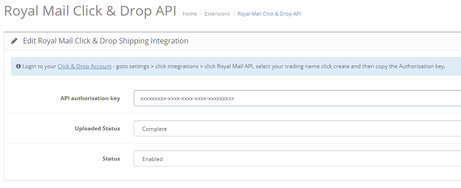The width and height of the screenshot is (461, 188).
Task: Click the Royal Mail Click & Drop API breadcrumb
Action: [x=269, y=14]
